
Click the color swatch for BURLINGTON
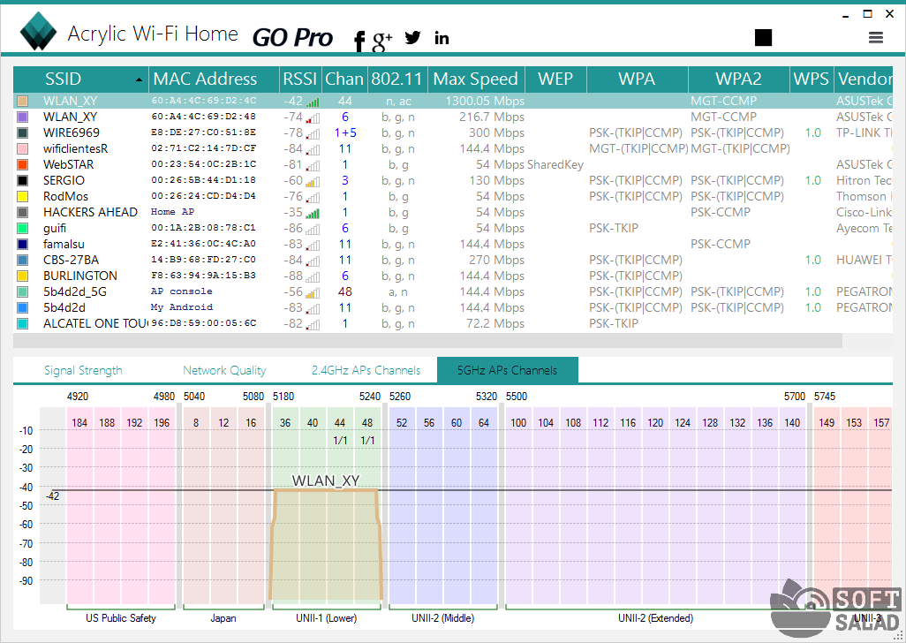click(x=23, y=276)
